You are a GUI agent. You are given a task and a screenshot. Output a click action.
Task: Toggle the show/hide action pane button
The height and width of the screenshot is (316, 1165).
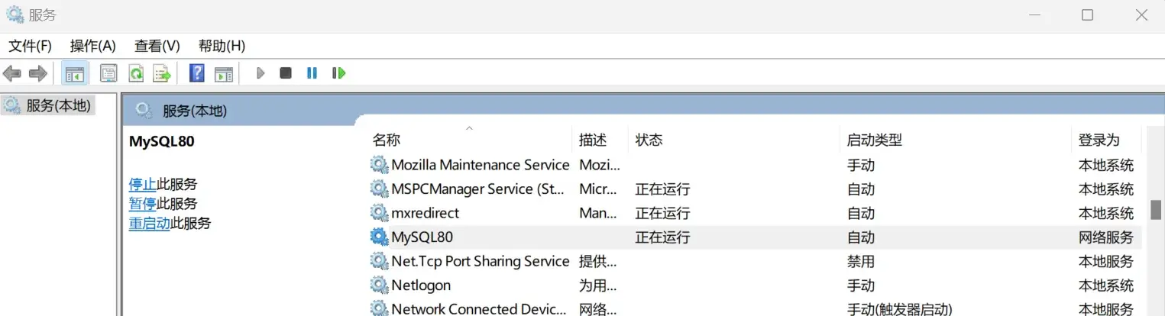tap(223, 73)
